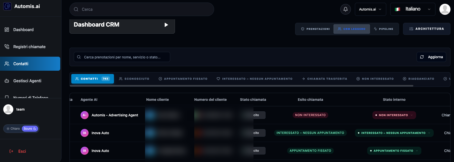This screenshot has width=454, height=162.
Task: Open Interessato – Nessun Appuntamento stato interno dropdown
Action: point(394,133)
